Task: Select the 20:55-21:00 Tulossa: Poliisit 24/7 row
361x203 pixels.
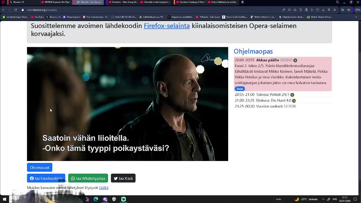Action: (283, 95)
